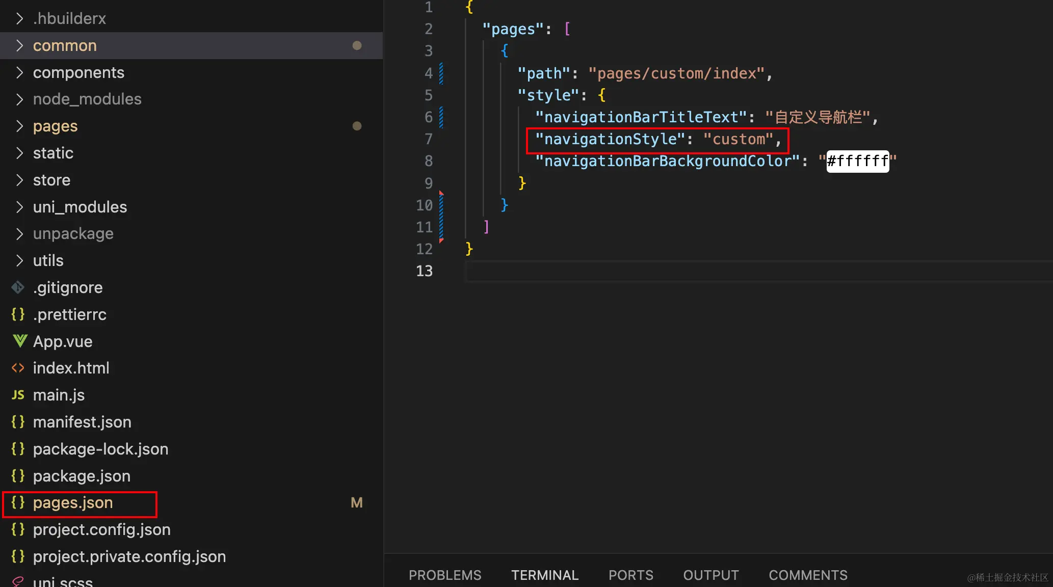
Task: Click line number 7 in the gutter
Action: point(428,139)
